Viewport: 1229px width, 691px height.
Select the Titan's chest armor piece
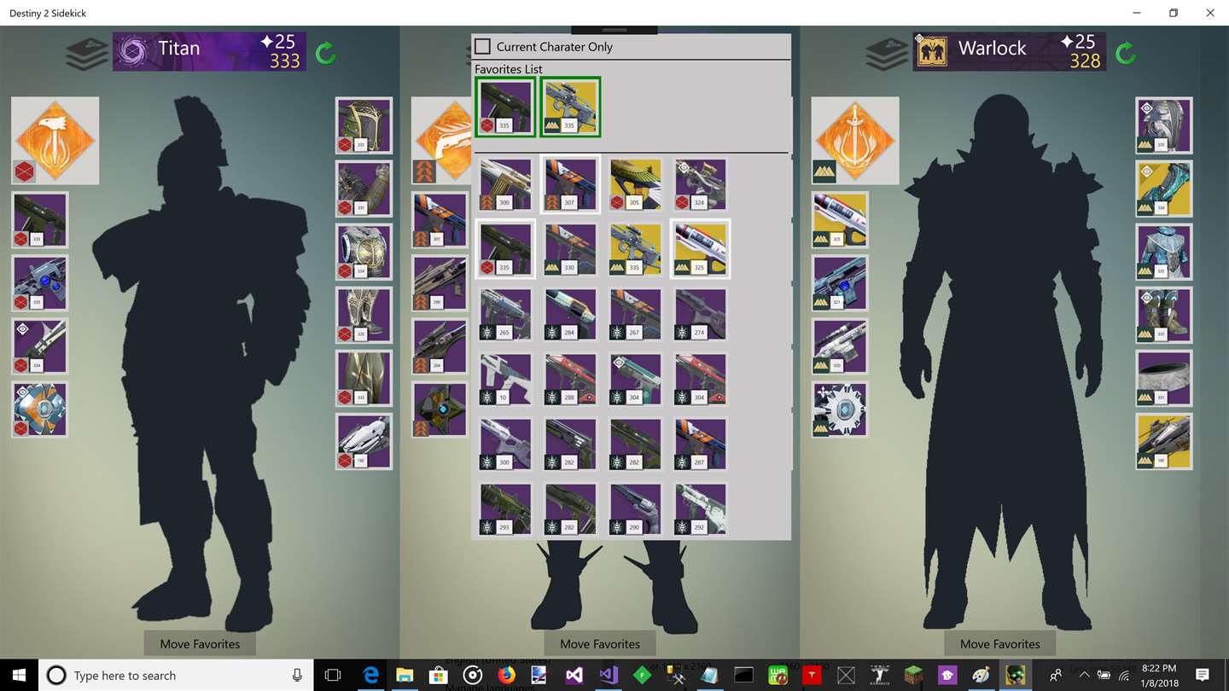[x=364, y=252]
